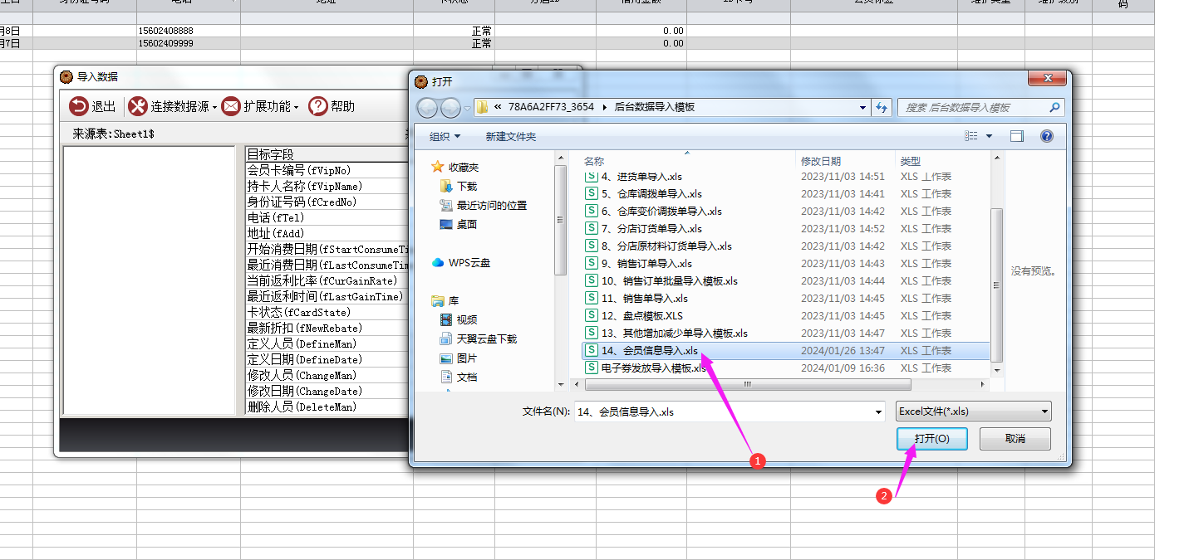Select file 12、盘点模板.XLS
Viewport: 1194px width, 560px height.
coord(634,315)
